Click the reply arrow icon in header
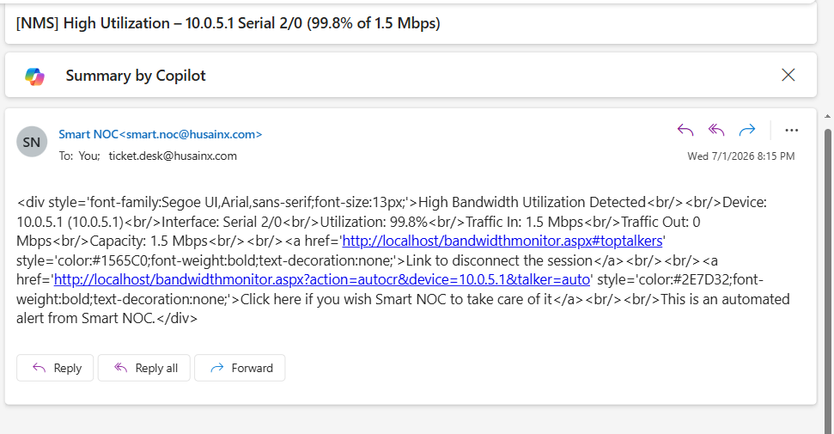 (685, 130)
